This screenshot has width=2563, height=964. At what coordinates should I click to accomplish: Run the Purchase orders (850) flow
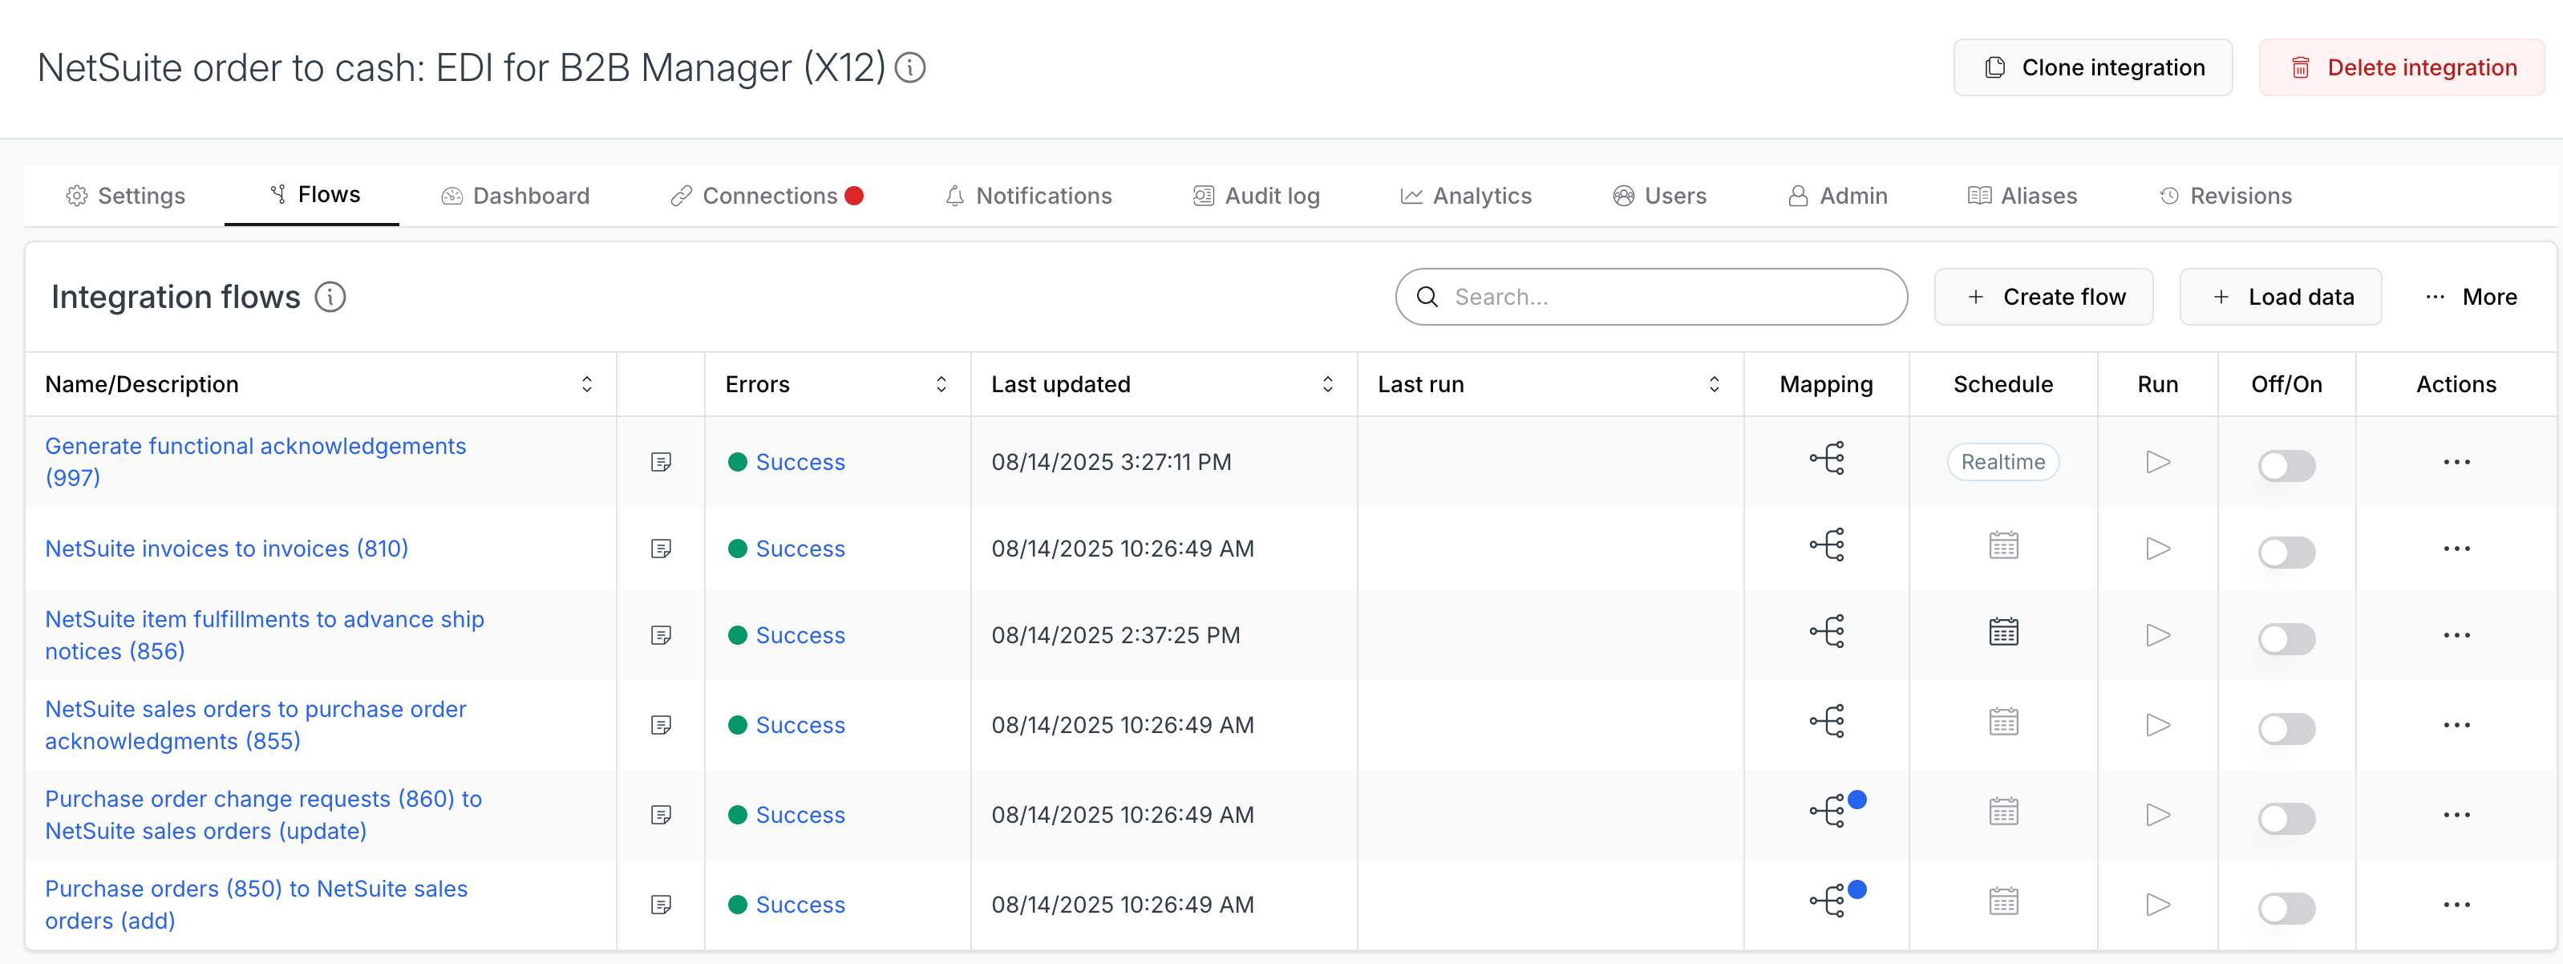2158,905
